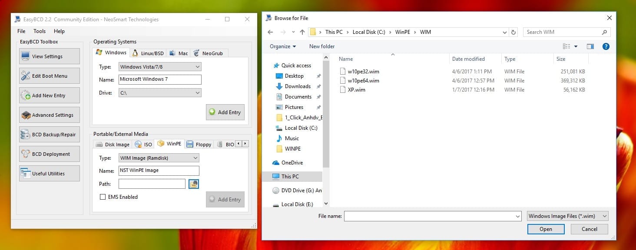Open dialog help question mark icon

coord(606,46)
